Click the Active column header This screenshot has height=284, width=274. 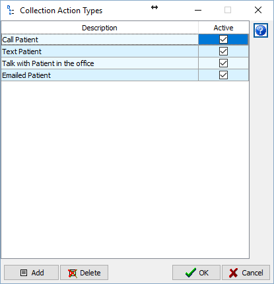pyautogui.click(x=223, y=28)
